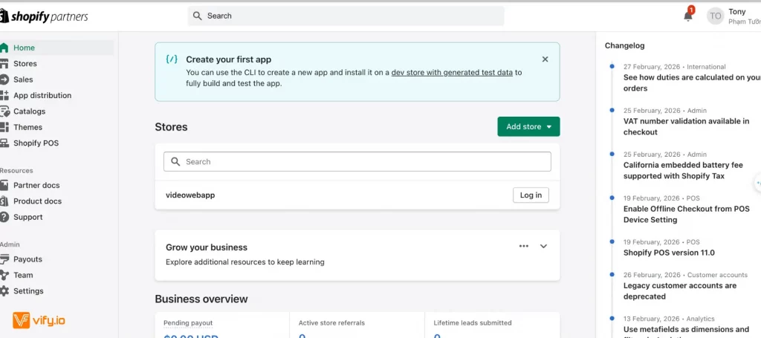The image size is (761, 338).
Task: Click the Pending payout label
Action: pyautogui.click(x=188, y=323)
